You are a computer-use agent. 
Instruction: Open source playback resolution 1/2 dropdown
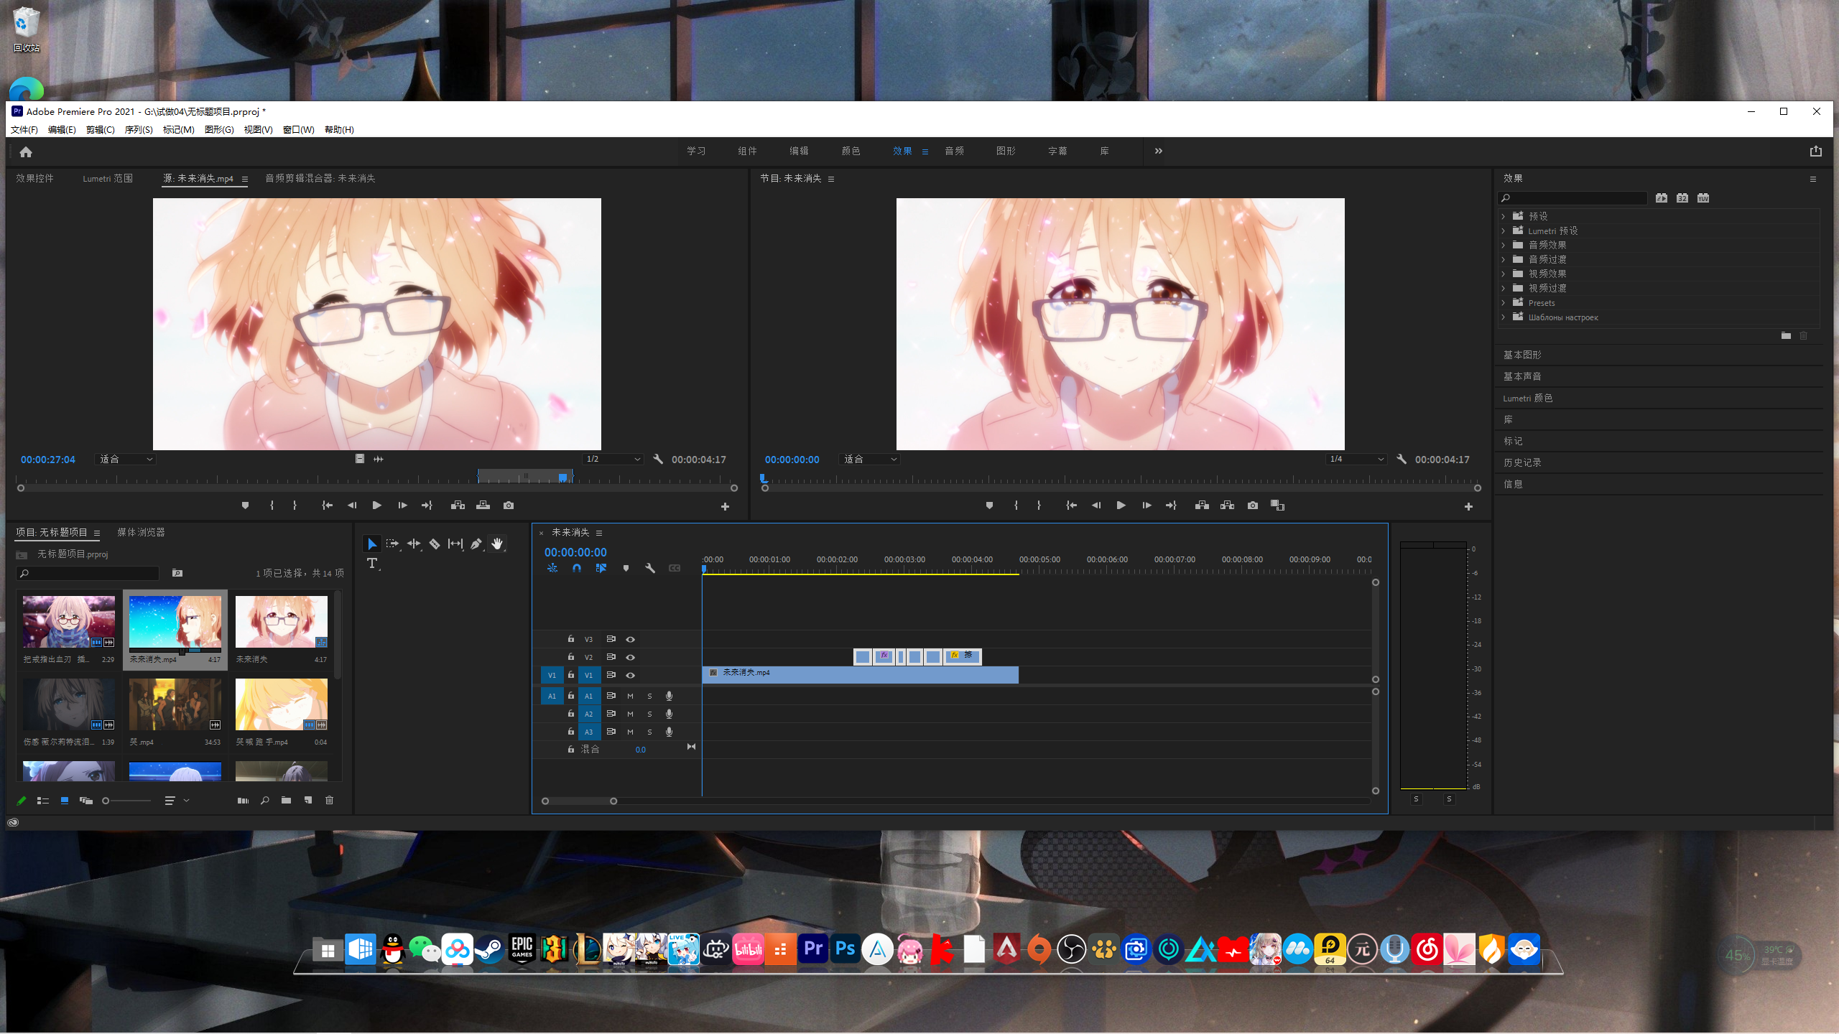pos(612,459)
